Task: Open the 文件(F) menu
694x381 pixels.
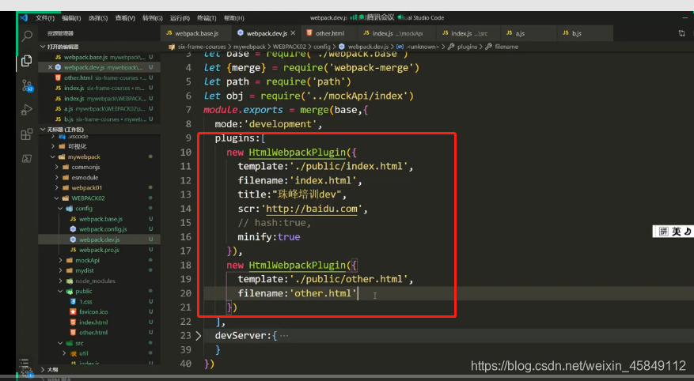Action: [x=44, y=18]
